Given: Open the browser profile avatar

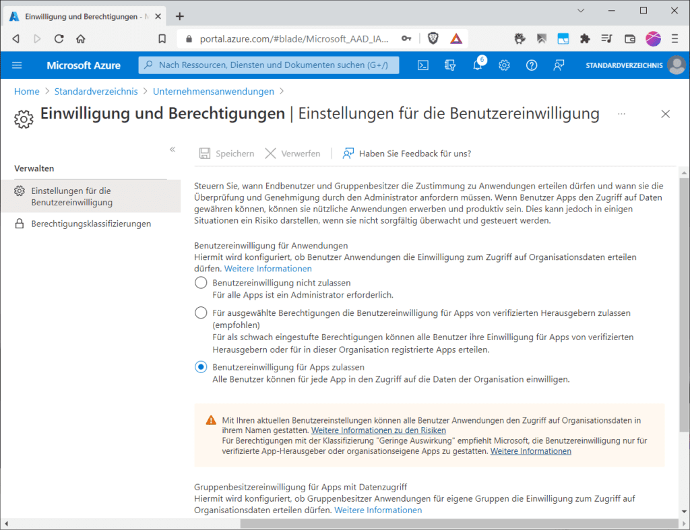Looking at the screenshot, I should 653,38.
